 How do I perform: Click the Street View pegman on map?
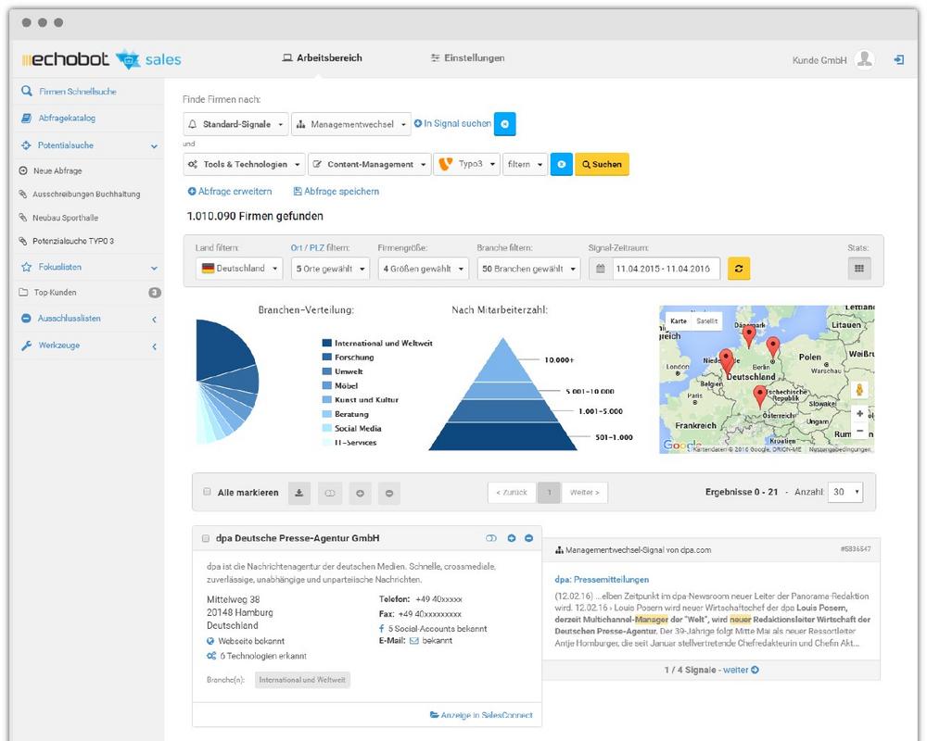(859, 389)
